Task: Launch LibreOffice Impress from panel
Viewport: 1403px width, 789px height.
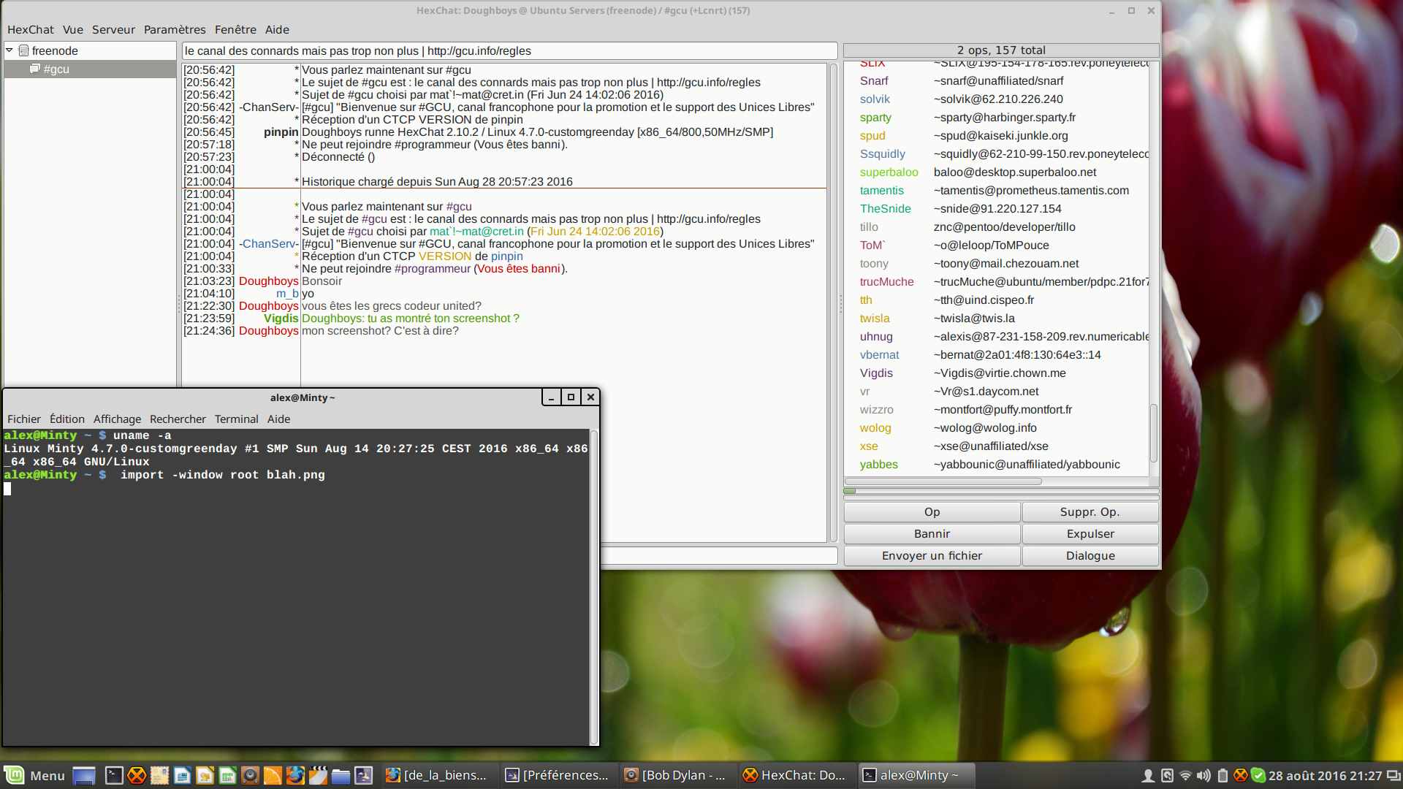Action: [205, 775]
